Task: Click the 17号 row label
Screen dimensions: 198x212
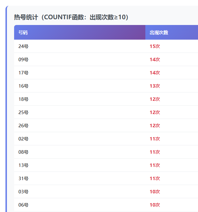Action: pyautogui.click(x=24, y=73)
